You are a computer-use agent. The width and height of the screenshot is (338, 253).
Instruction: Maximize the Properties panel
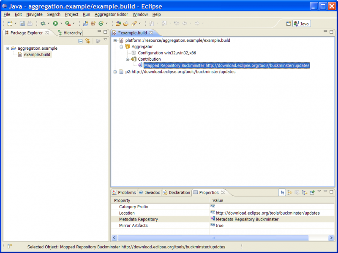331,191
